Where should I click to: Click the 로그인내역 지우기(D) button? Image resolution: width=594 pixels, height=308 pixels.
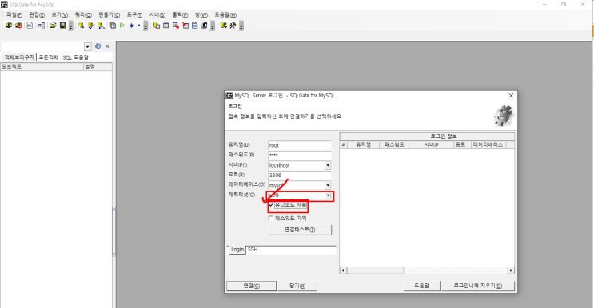pyautogui.click(x=478, y=286)
